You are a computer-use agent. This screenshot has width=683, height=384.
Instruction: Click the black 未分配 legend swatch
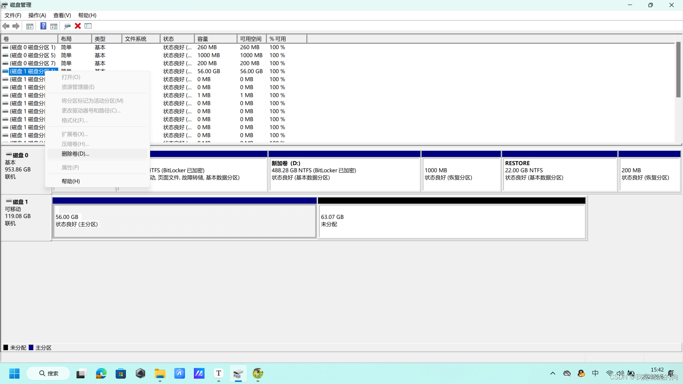[6, 347]
